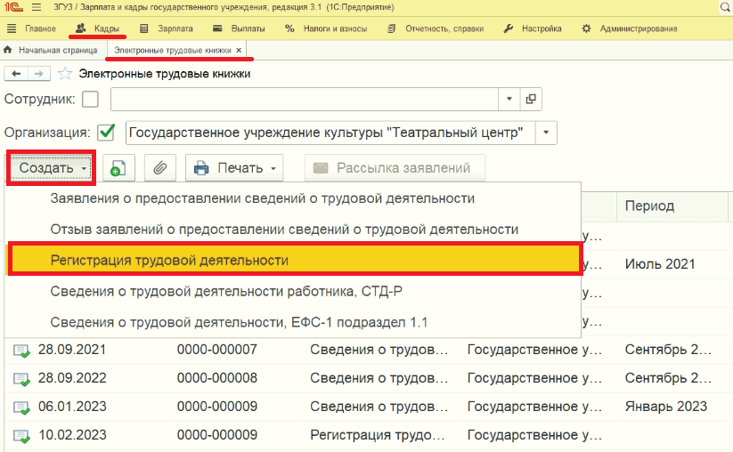Screen dimensions: 733x452
Task: Select the date 28.09.2022 cell
Action: [72, 378]
